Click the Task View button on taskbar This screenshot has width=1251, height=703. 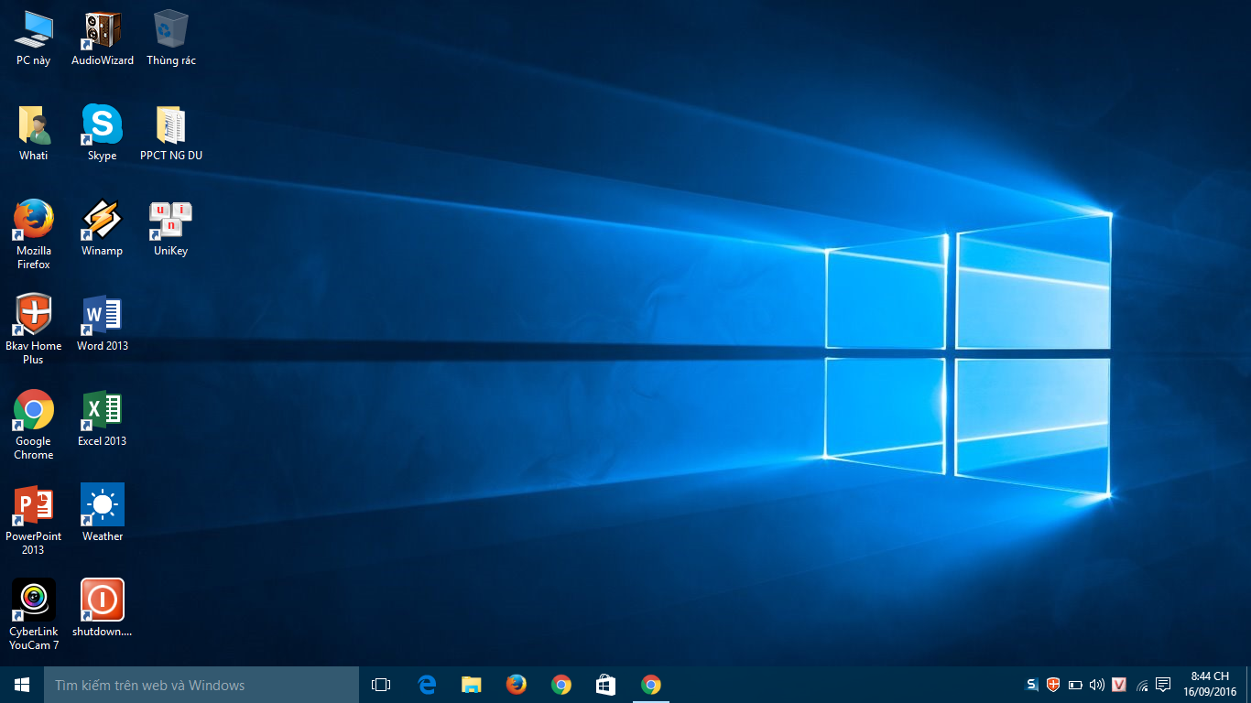tap(381, 685)
